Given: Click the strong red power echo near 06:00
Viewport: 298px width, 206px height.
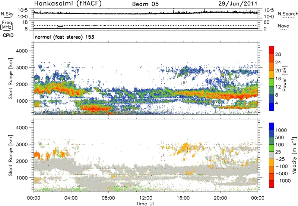Looking at the screenshot, I should [95, 109].
